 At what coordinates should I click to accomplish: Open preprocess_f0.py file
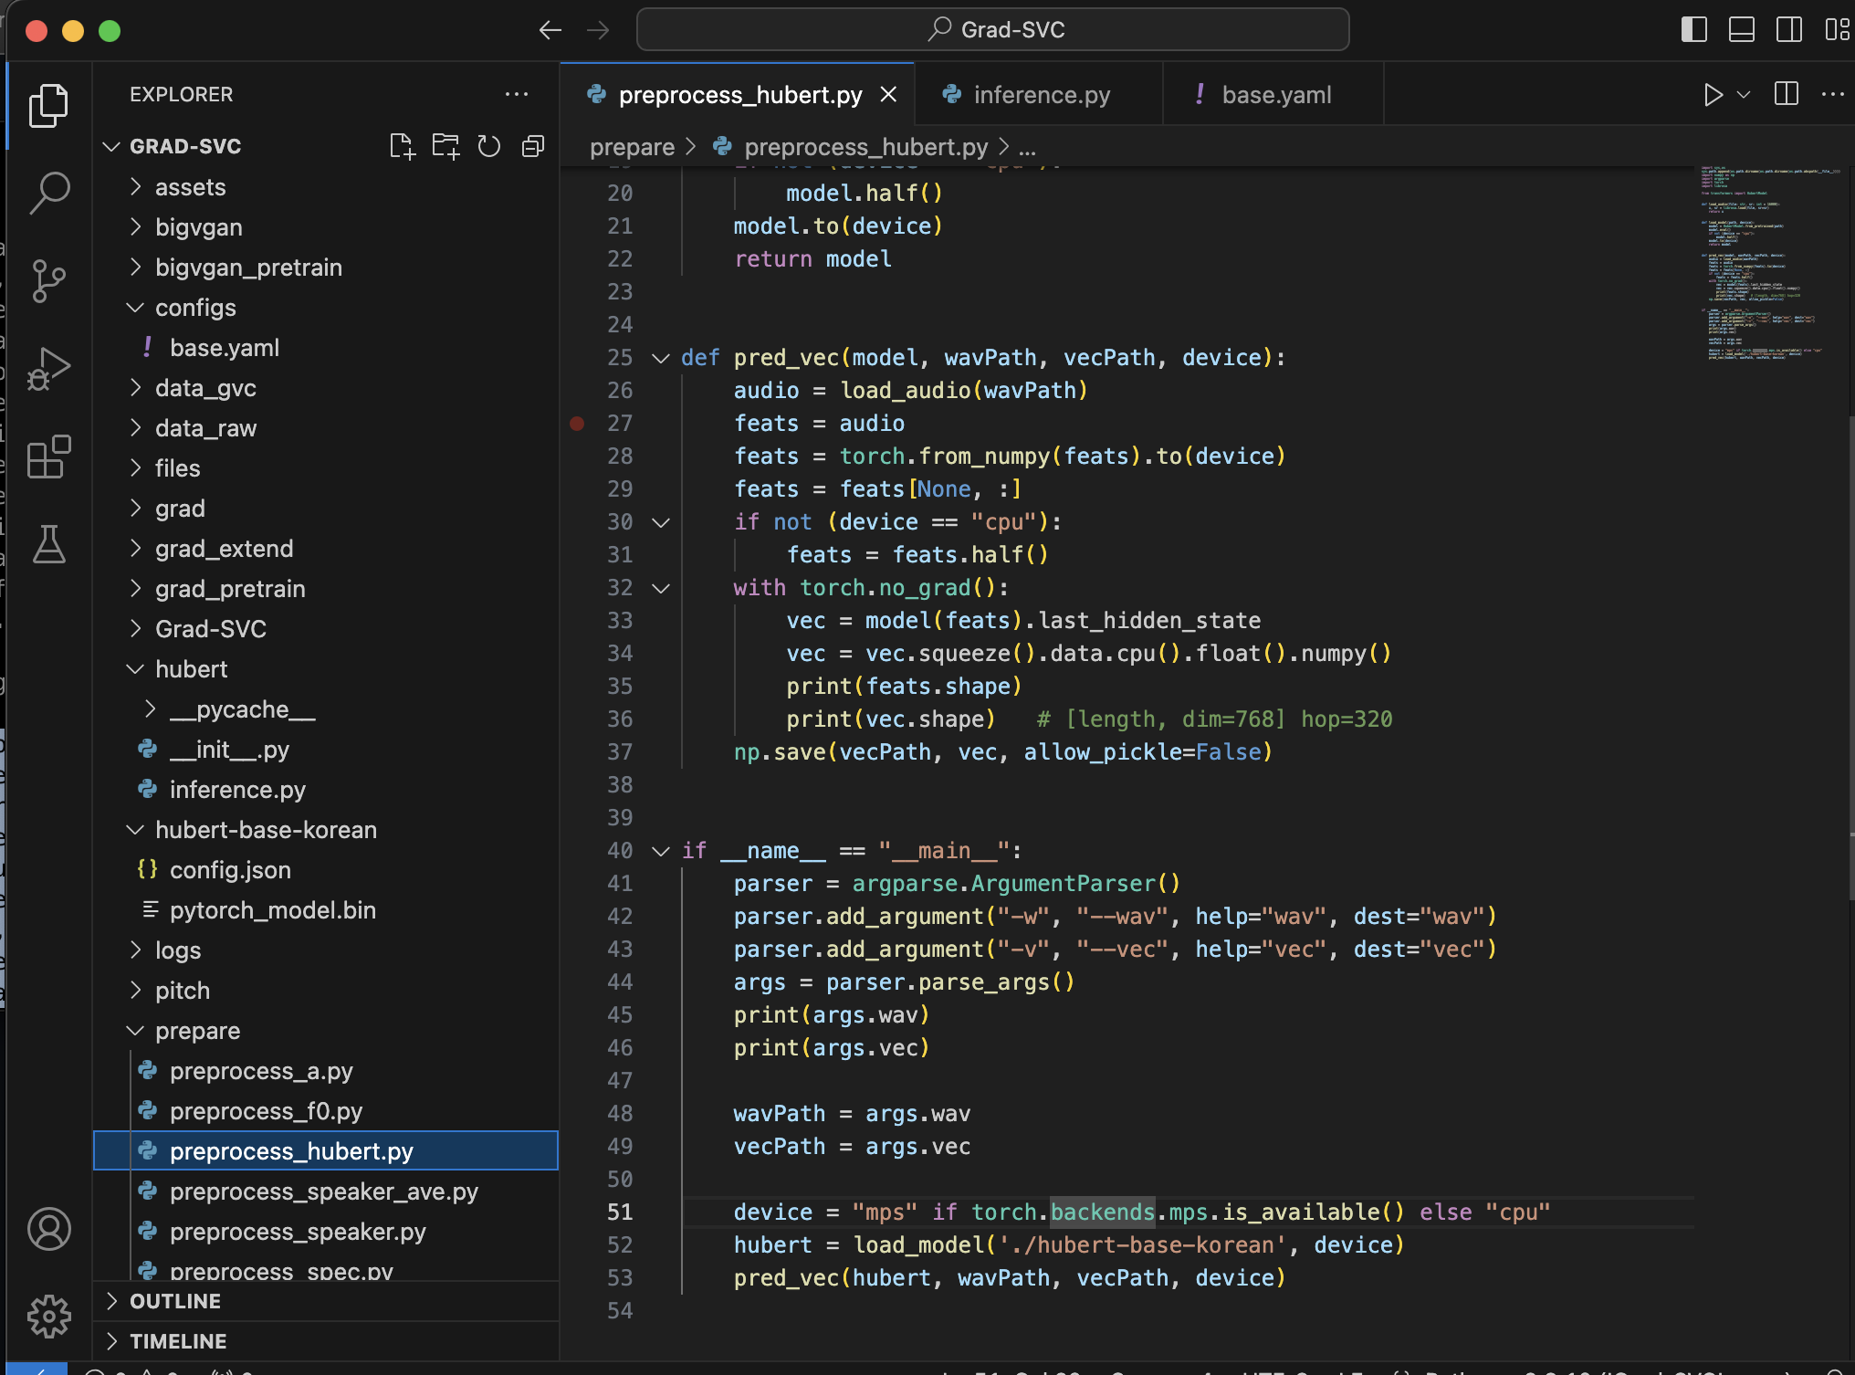(x=326, y=1111)
